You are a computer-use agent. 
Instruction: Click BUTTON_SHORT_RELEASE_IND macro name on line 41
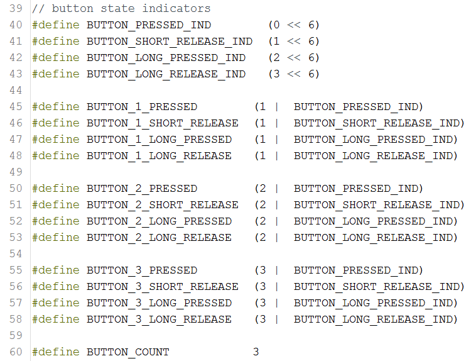(x=170, y=42)
